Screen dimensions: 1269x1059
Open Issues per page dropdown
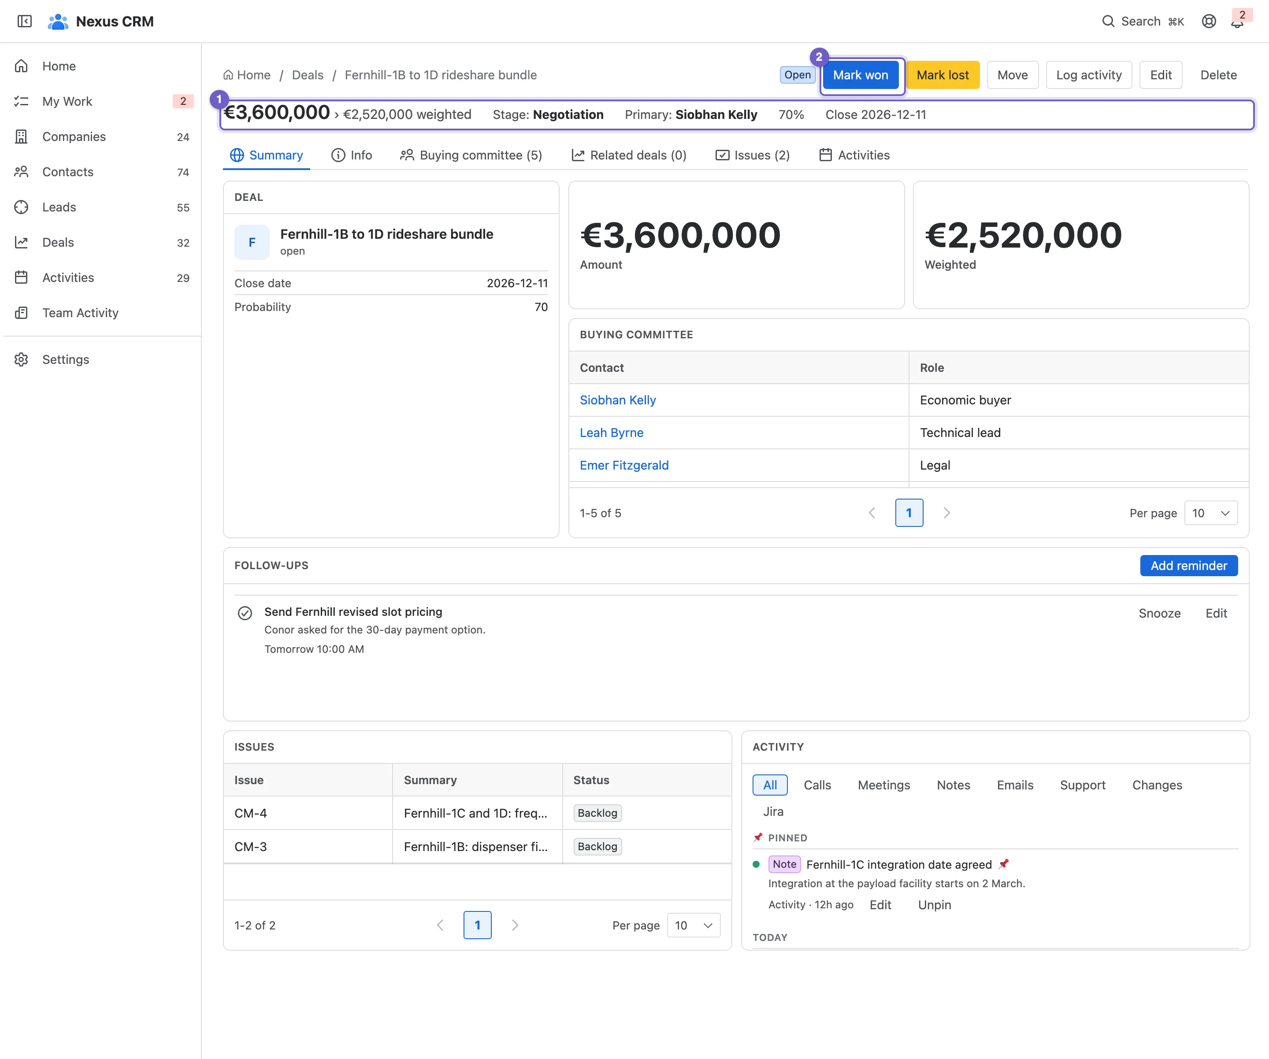click(694, 925)
